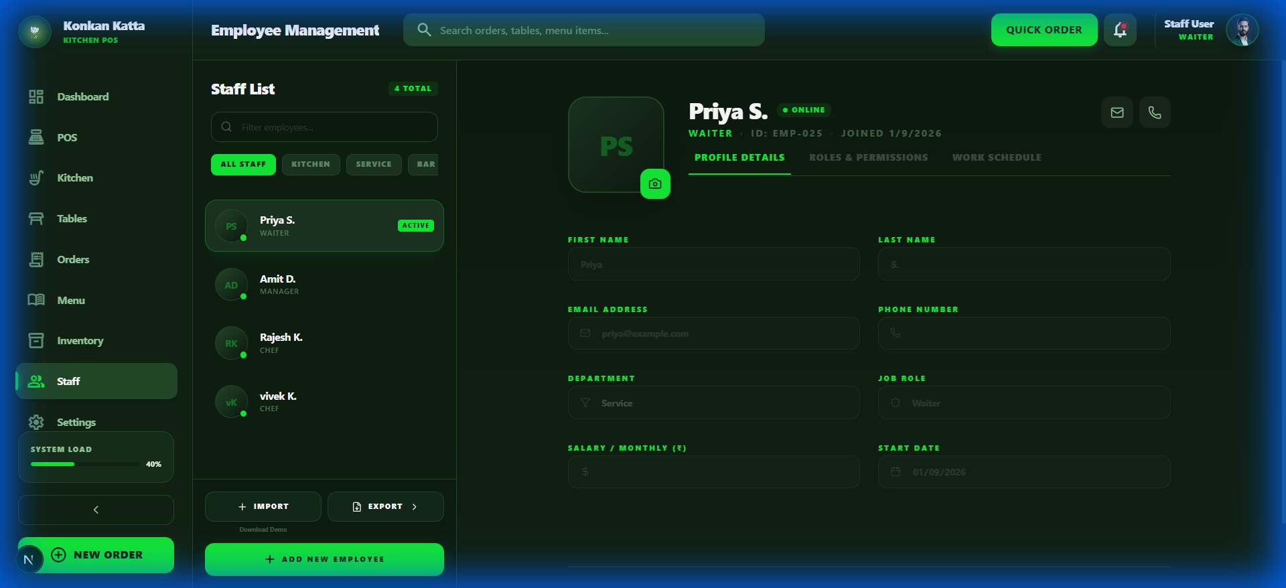Open the Dashboard icon in sidebar
This screenshot has height=588, width=1286.
point(36,96)
